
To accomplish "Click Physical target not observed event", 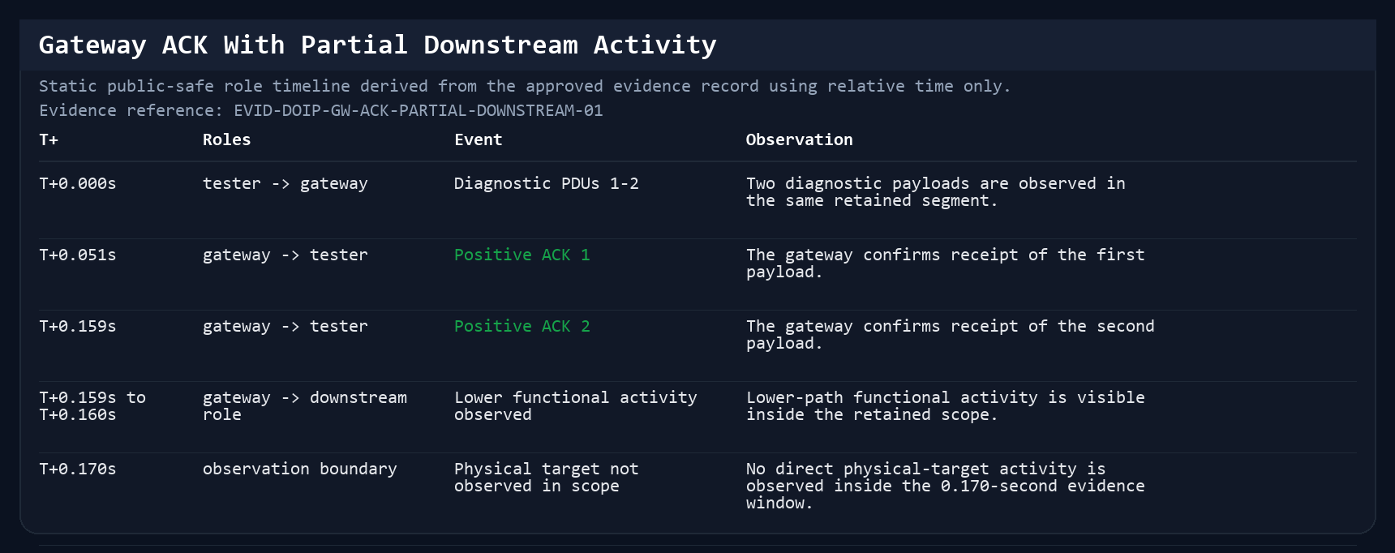I will tap(547, 477).
